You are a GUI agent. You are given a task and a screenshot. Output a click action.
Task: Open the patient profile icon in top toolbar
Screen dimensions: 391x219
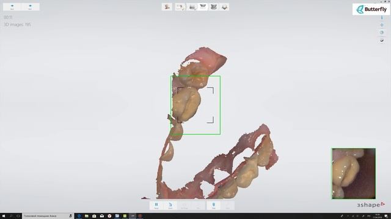(167, 7)
